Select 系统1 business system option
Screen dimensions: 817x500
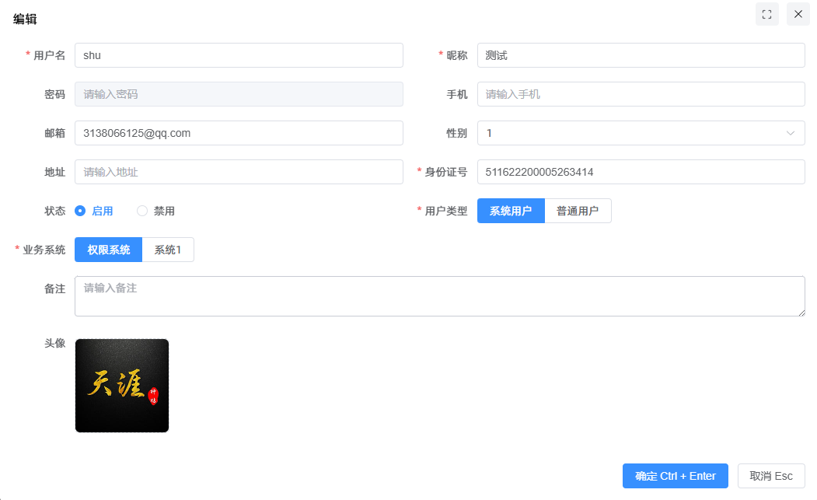pyautogui.click(x=168, y=250)
